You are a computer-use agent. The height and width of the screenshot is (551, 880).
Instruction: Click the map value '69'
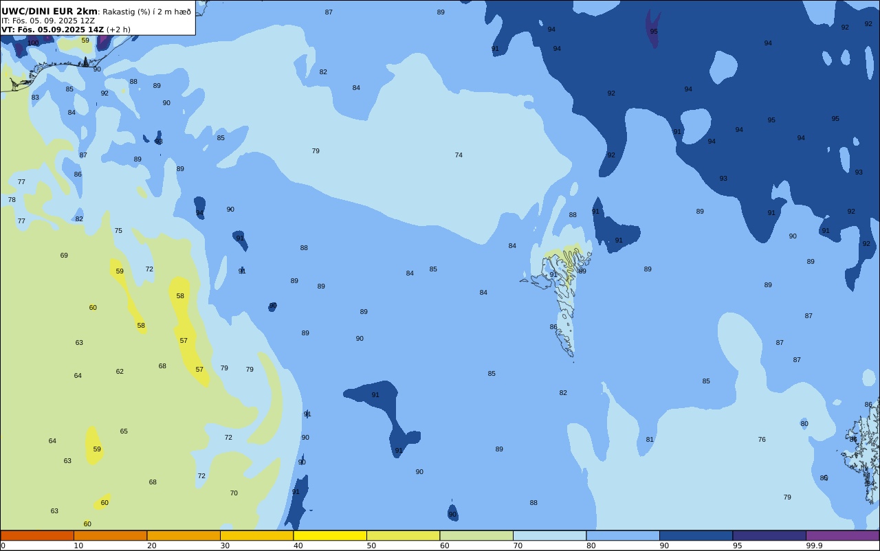pyautogui.click(x=64, y=256)
